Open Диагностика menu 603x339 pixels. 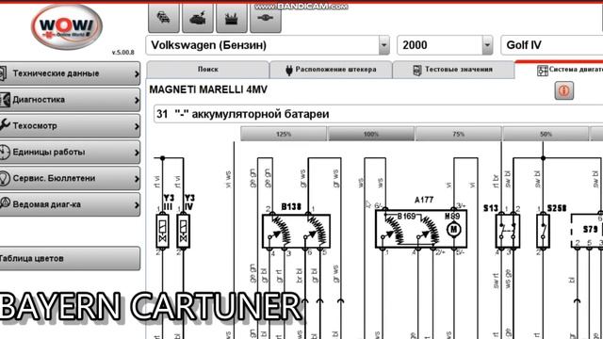[70, 100]
